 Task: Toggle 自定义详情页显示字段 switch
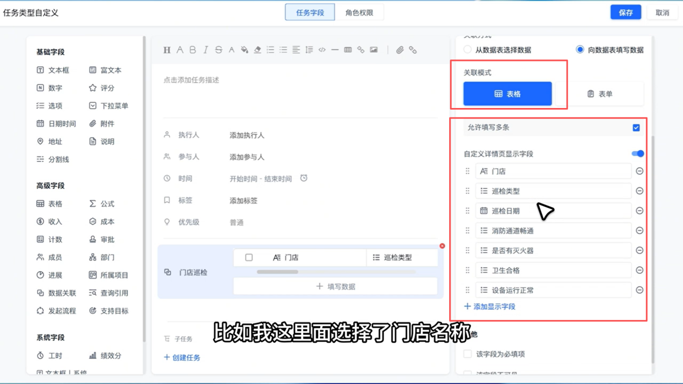pos(637,153)
